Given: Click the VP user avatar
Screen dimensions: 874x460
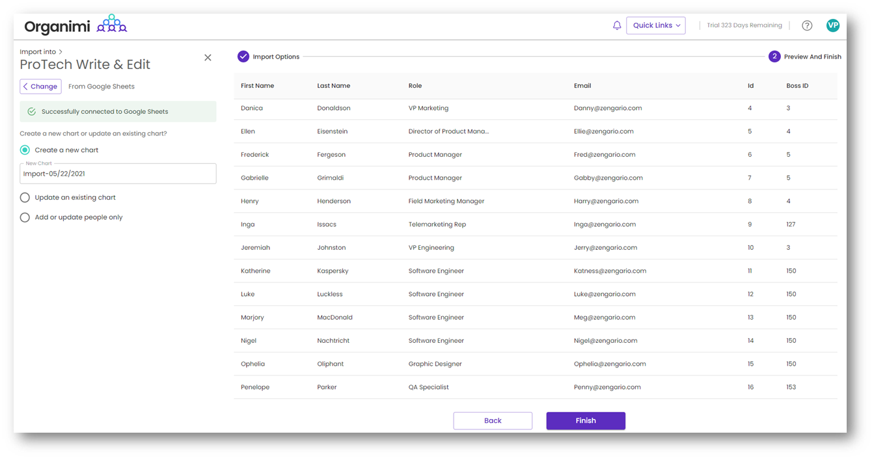Looking at the screenshot, I should (832, 25).
